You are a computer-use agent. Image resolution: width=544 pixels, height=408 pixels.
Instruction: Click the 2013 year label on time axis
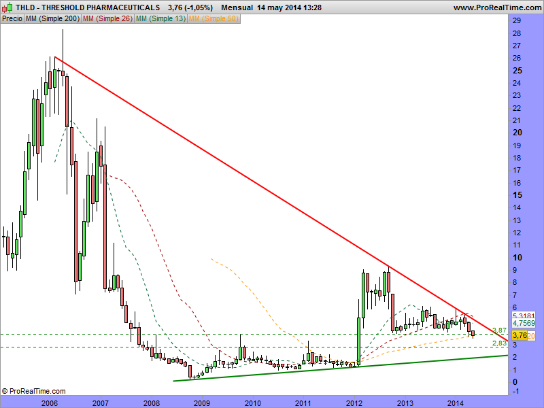point(405,403)
